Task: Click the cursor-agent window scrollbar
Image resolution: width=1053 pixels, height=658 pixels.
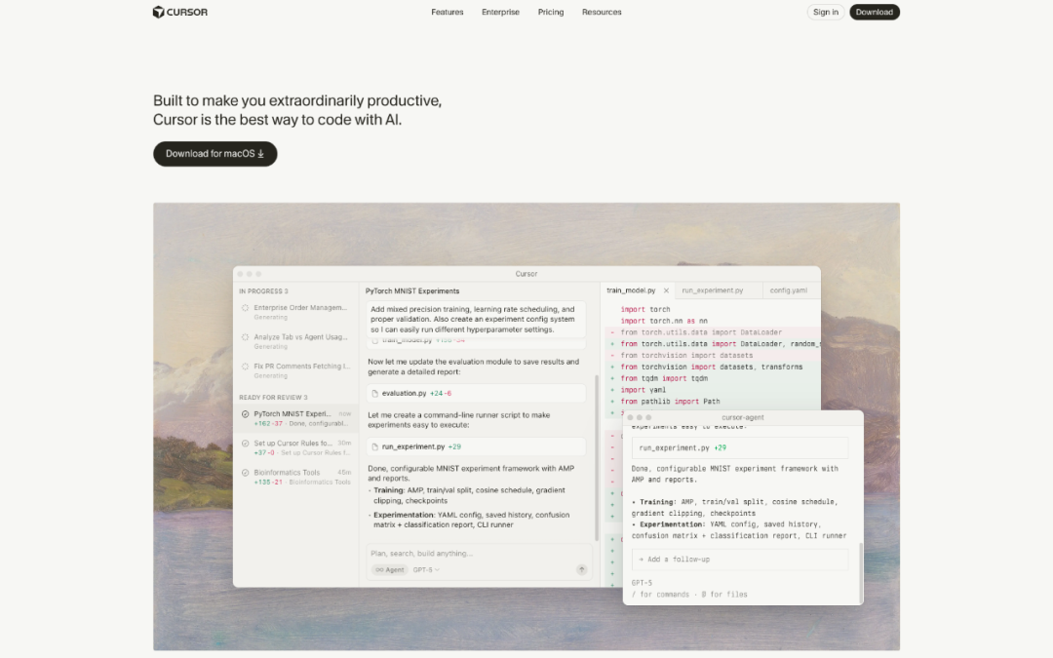Action: pyautogui.click(x=860, y=572)
